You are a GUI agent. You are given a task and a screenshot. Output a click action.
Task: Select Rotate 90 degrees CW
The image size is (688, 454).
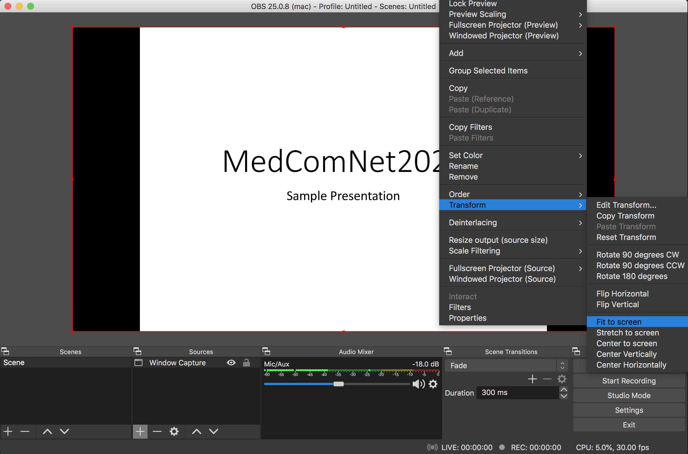(637, 255)
